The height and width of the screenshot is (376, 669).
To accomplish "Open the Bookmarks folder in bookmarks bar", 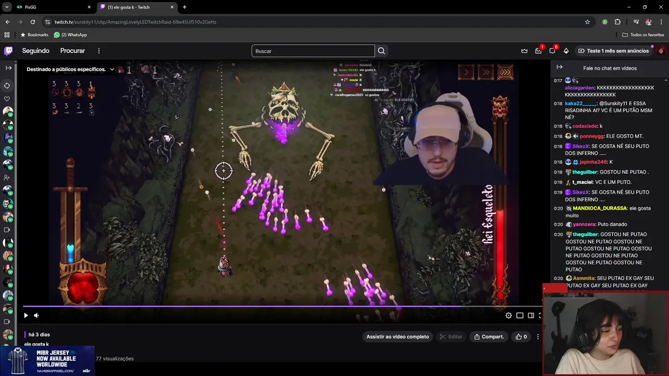I will (34, 35).
